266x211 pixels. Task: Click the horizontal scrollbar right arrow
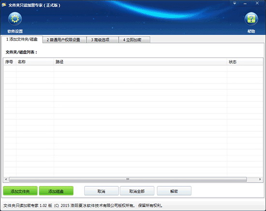[260, 179]
